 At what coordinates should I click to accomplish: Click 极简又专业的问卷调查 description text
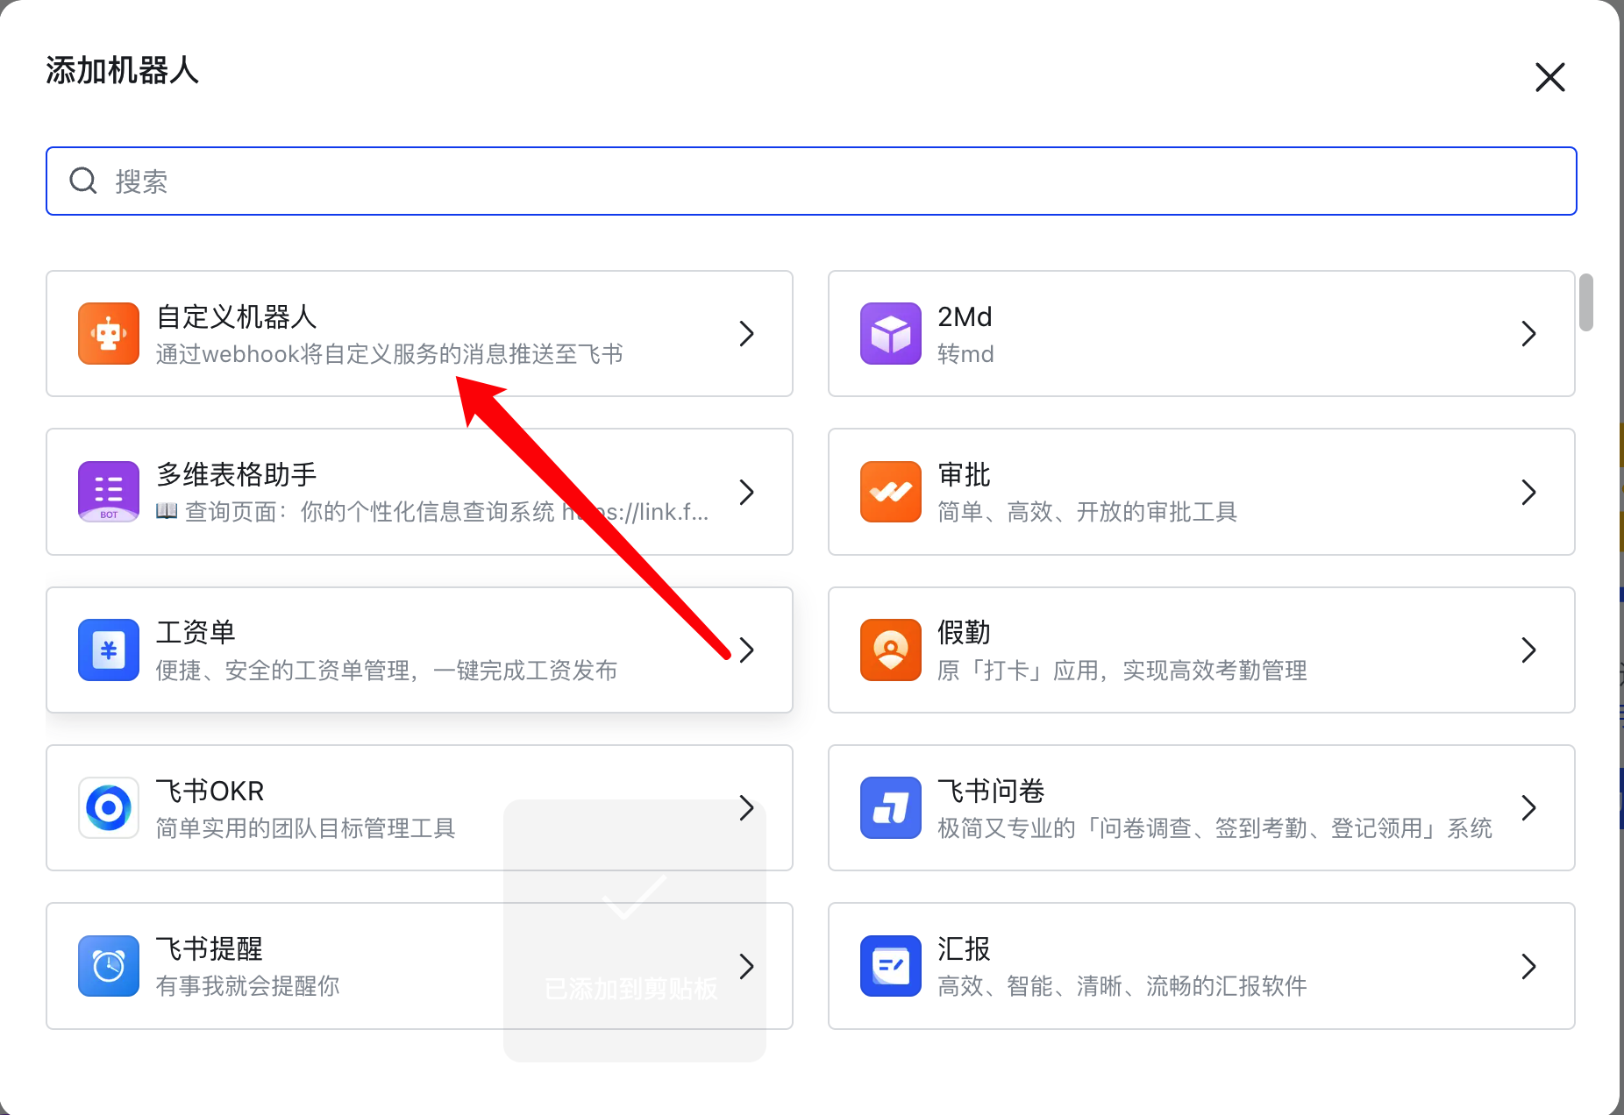click(1214, 828)
